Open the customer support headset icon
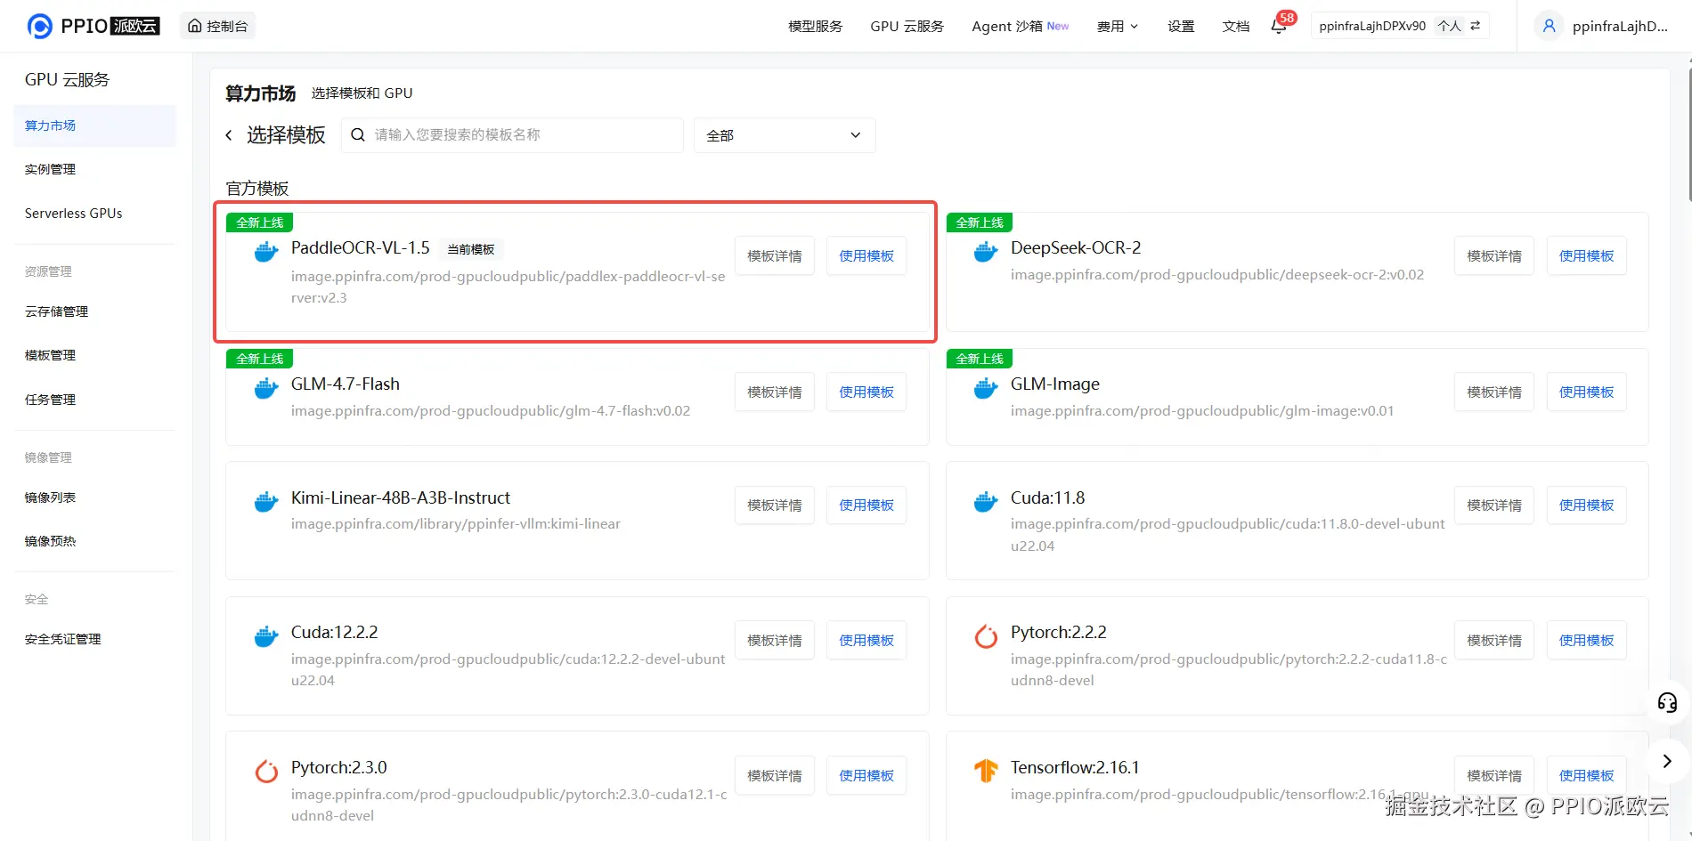The image size is (1692, 841). pos(1667,703)
